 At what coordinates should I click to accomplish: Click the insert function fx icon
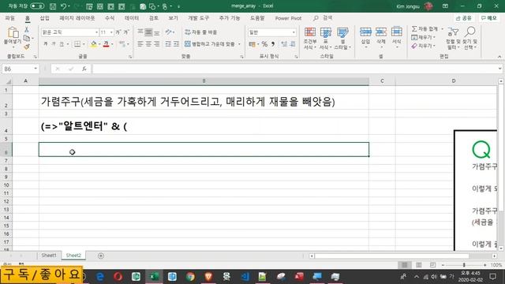(84, 69)
